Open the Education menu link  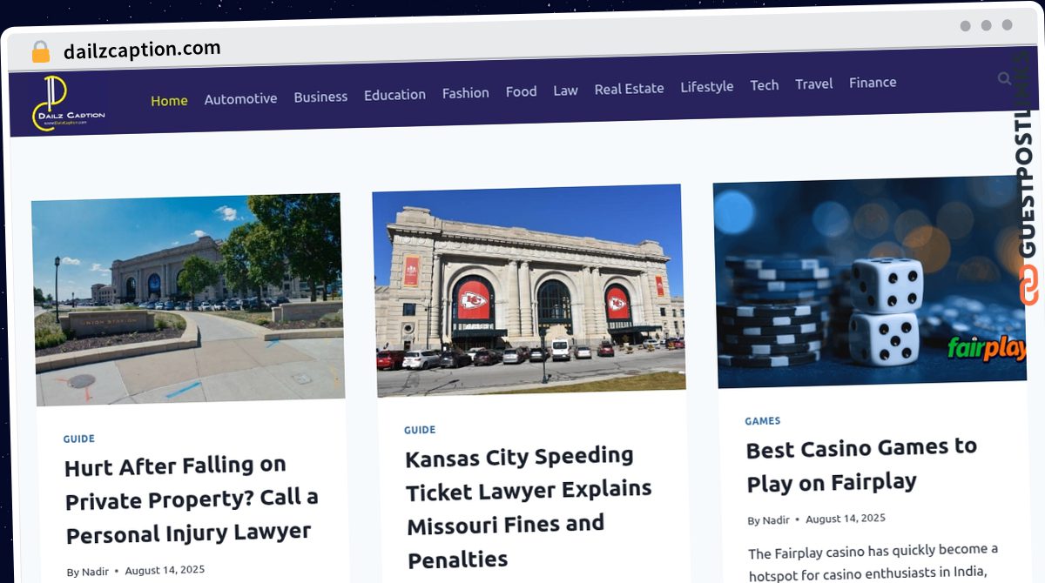(394, 94)
